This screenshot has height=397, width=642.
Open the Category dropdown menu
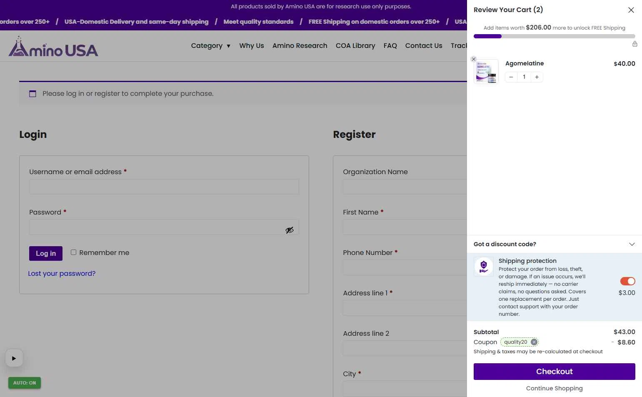[x=211, y=45]
